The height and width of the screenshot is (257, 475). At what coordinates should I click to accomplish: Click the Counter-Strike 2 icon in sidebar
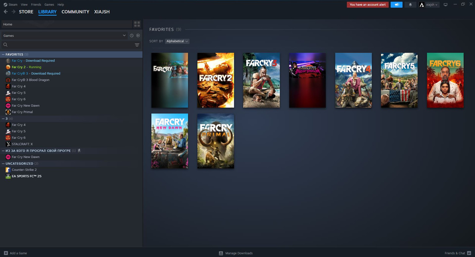point(8,170)
